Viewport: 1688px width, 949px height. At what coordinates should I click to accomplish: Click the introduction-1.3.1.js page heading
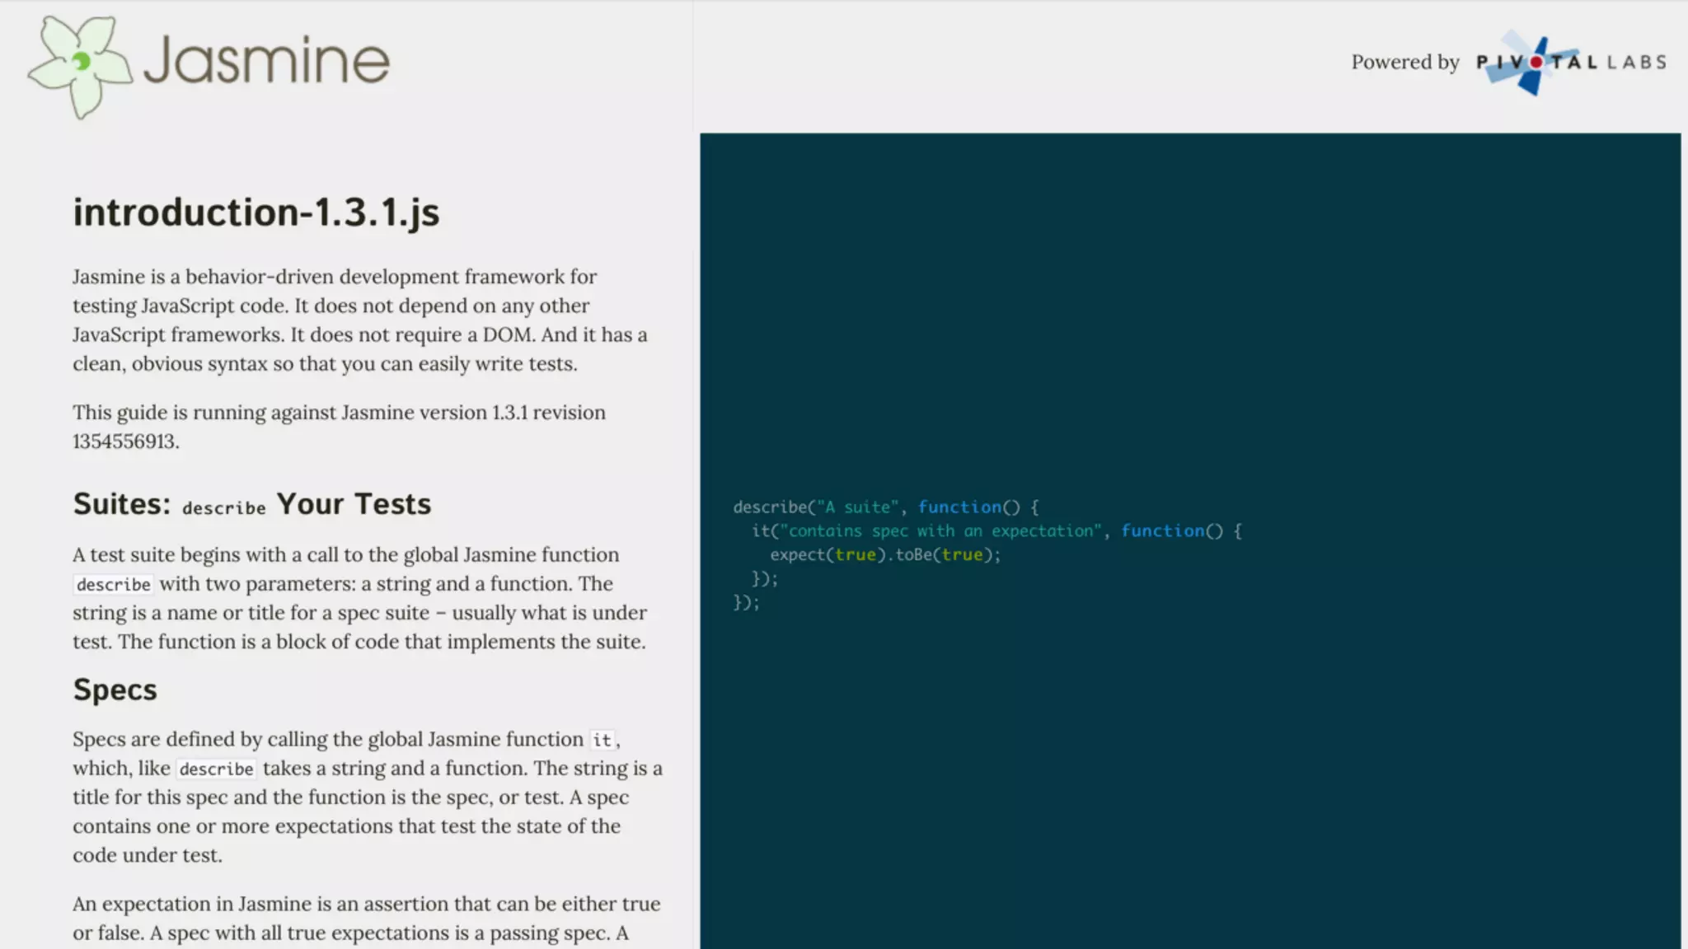coord(256,213)
